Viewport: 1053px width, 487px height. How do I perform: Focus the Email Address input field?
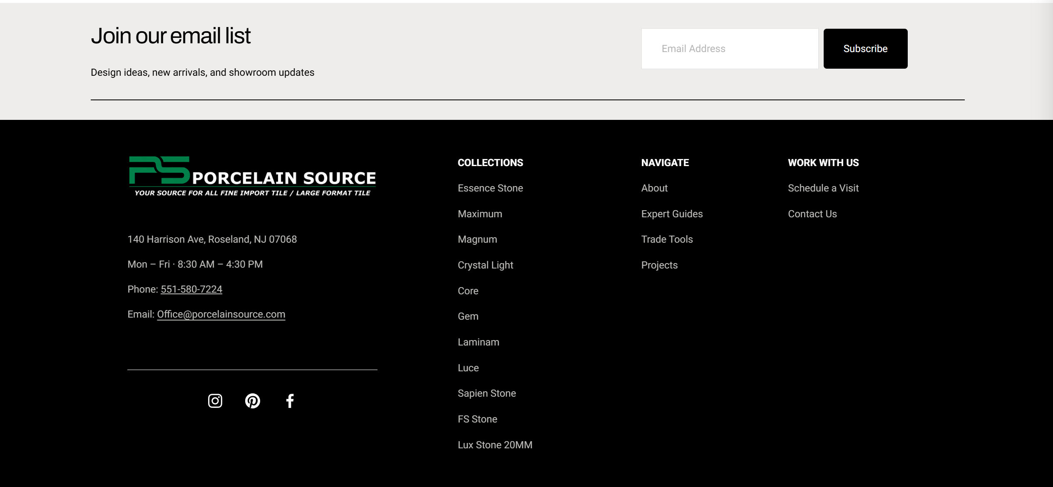click(x=730, y=49)
